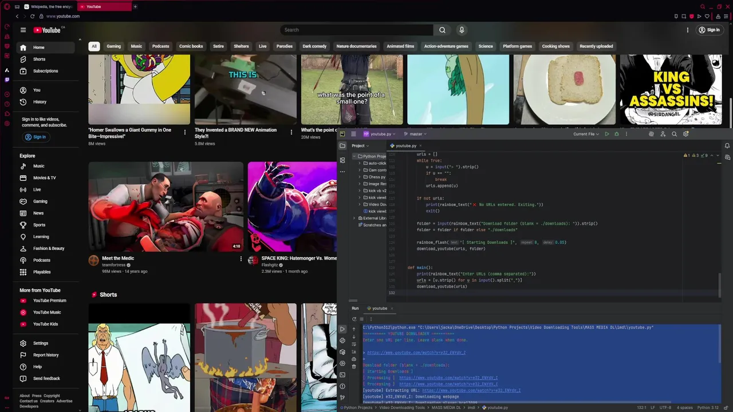This screenshot has height=412, width=733.
Task: Open Code With Me in PyCharm
Action: pos(663,134)
